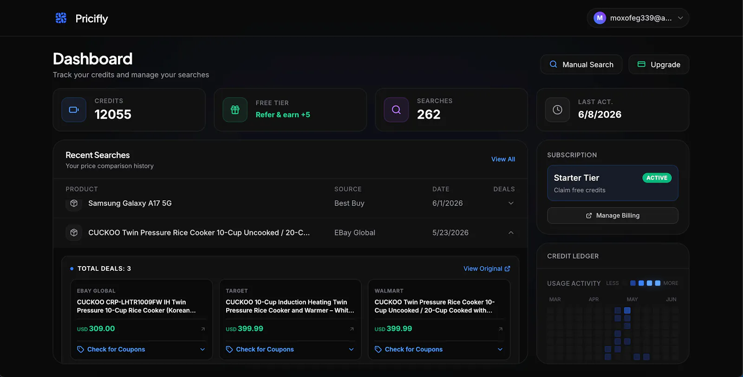Click the credits value 12055

click(113, 115)
